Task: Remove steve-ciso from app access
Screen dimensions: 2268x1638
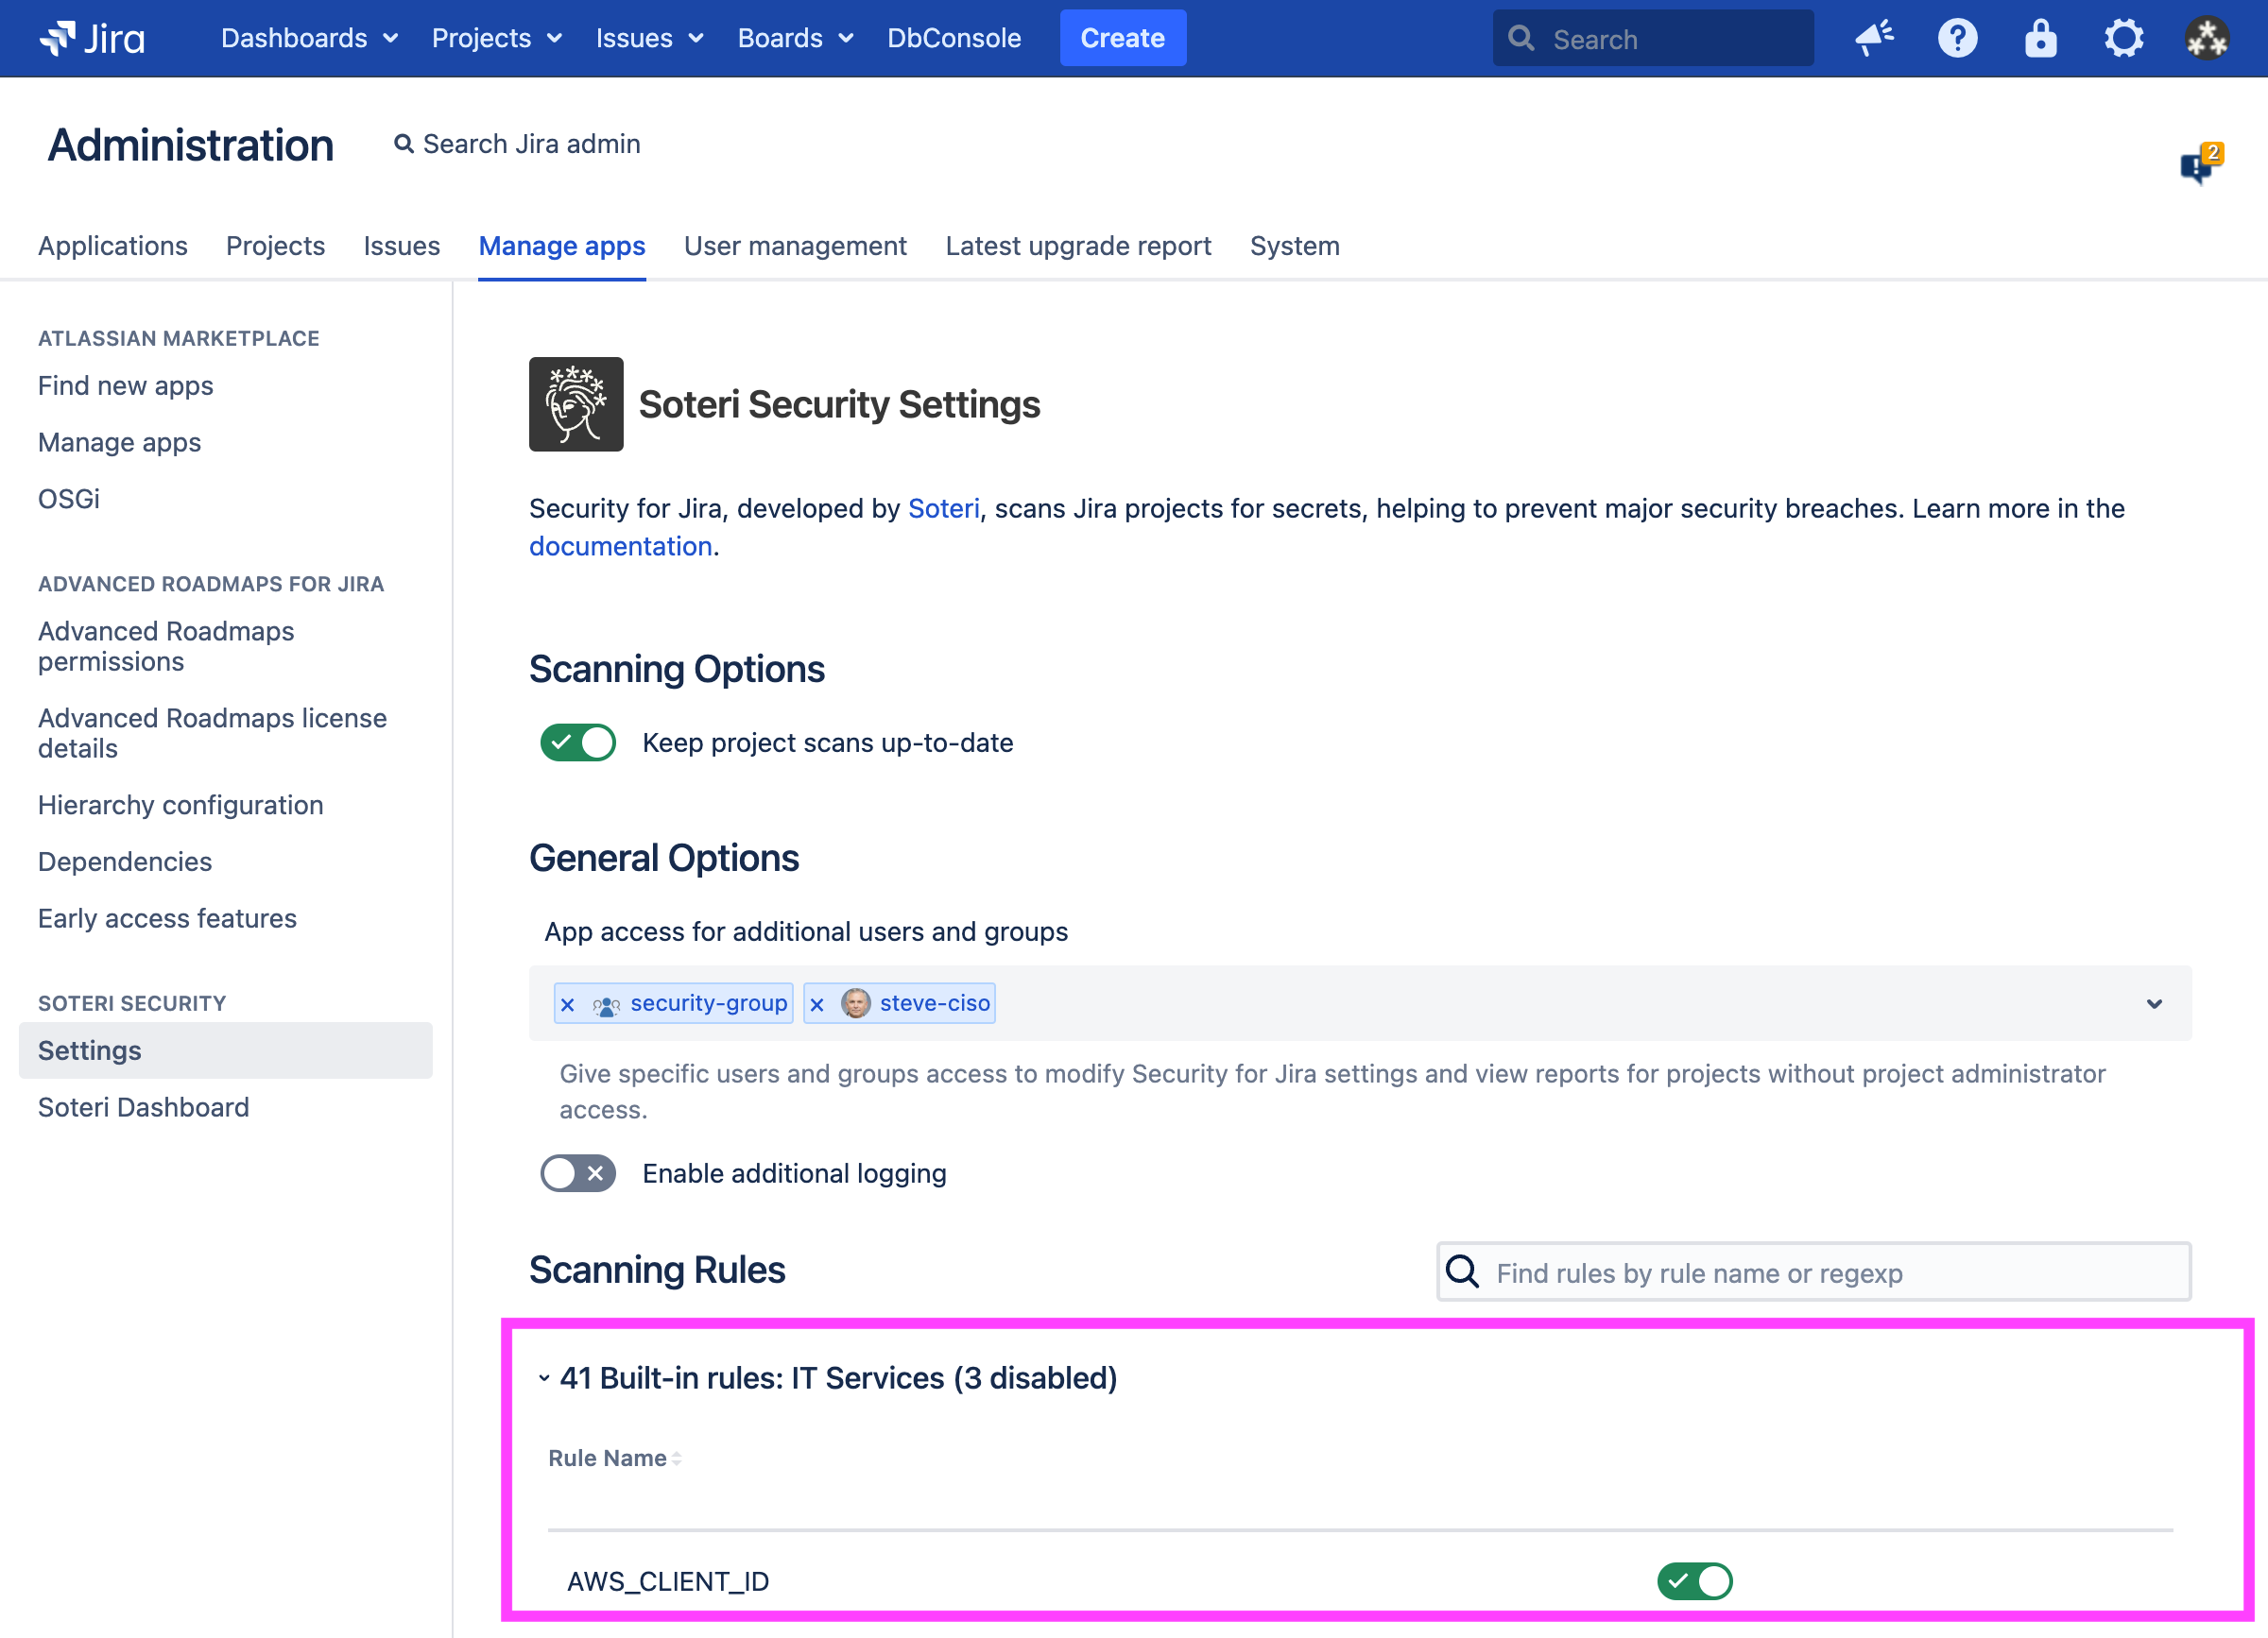Action: click(x=817, y=1004)
